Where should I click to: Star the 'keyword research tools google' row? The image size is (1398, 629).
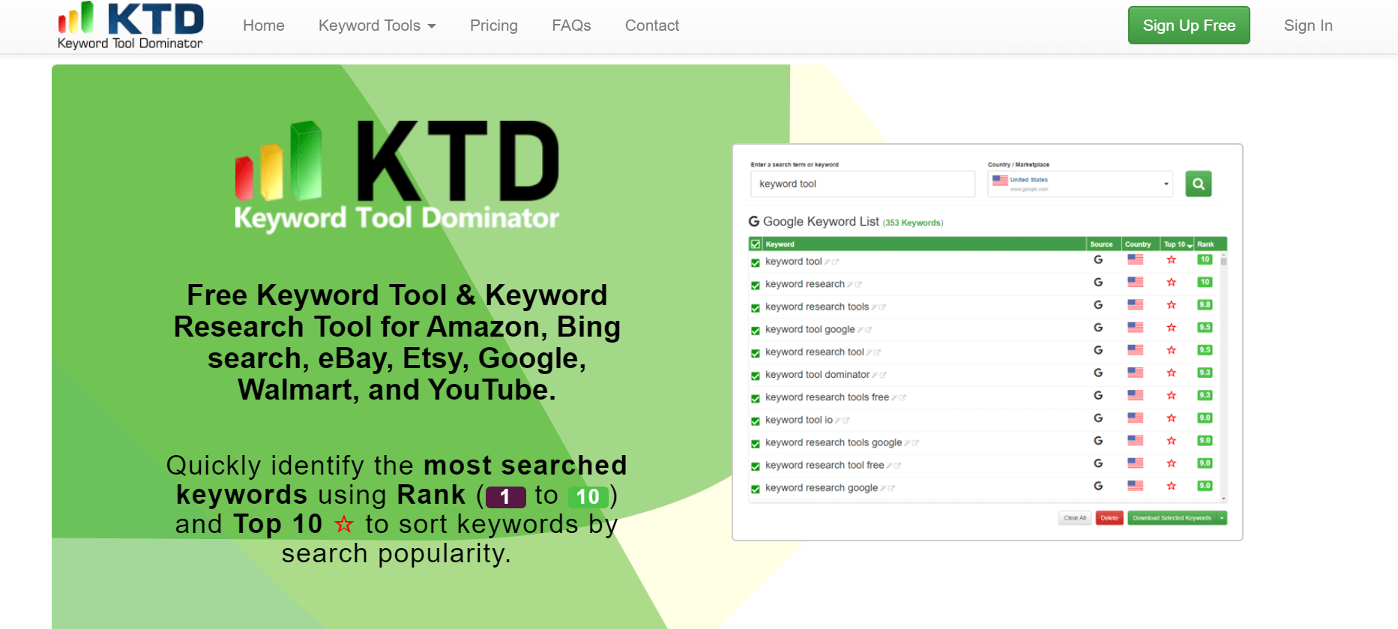[x=1172, y=441]
